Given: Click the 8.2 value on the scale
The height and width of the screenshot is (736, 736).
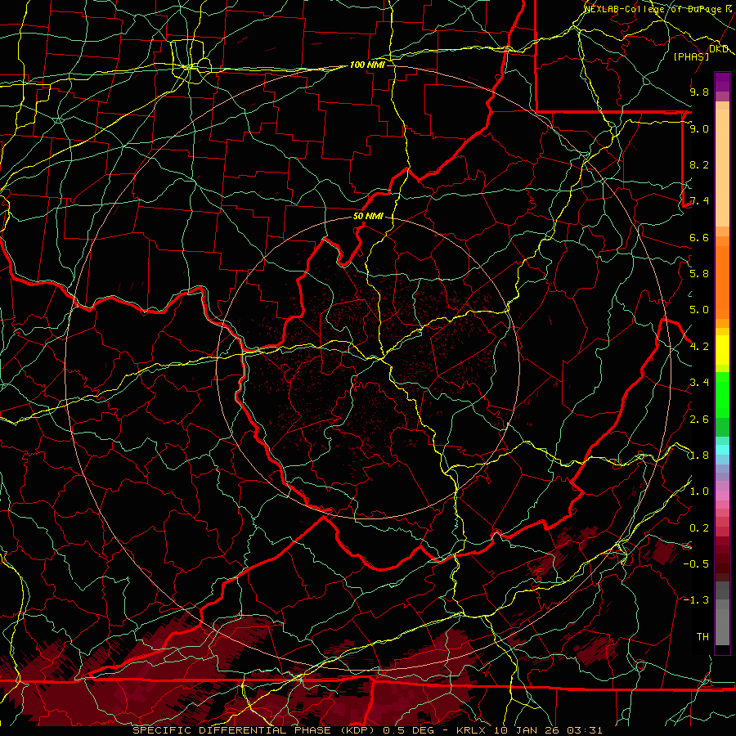Looking at the screenshot, I should (x=699, y=164).
